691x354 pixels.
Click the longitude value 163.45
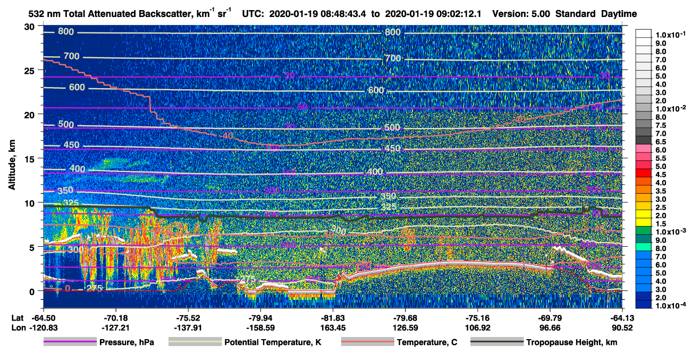[x=333, y=327]
